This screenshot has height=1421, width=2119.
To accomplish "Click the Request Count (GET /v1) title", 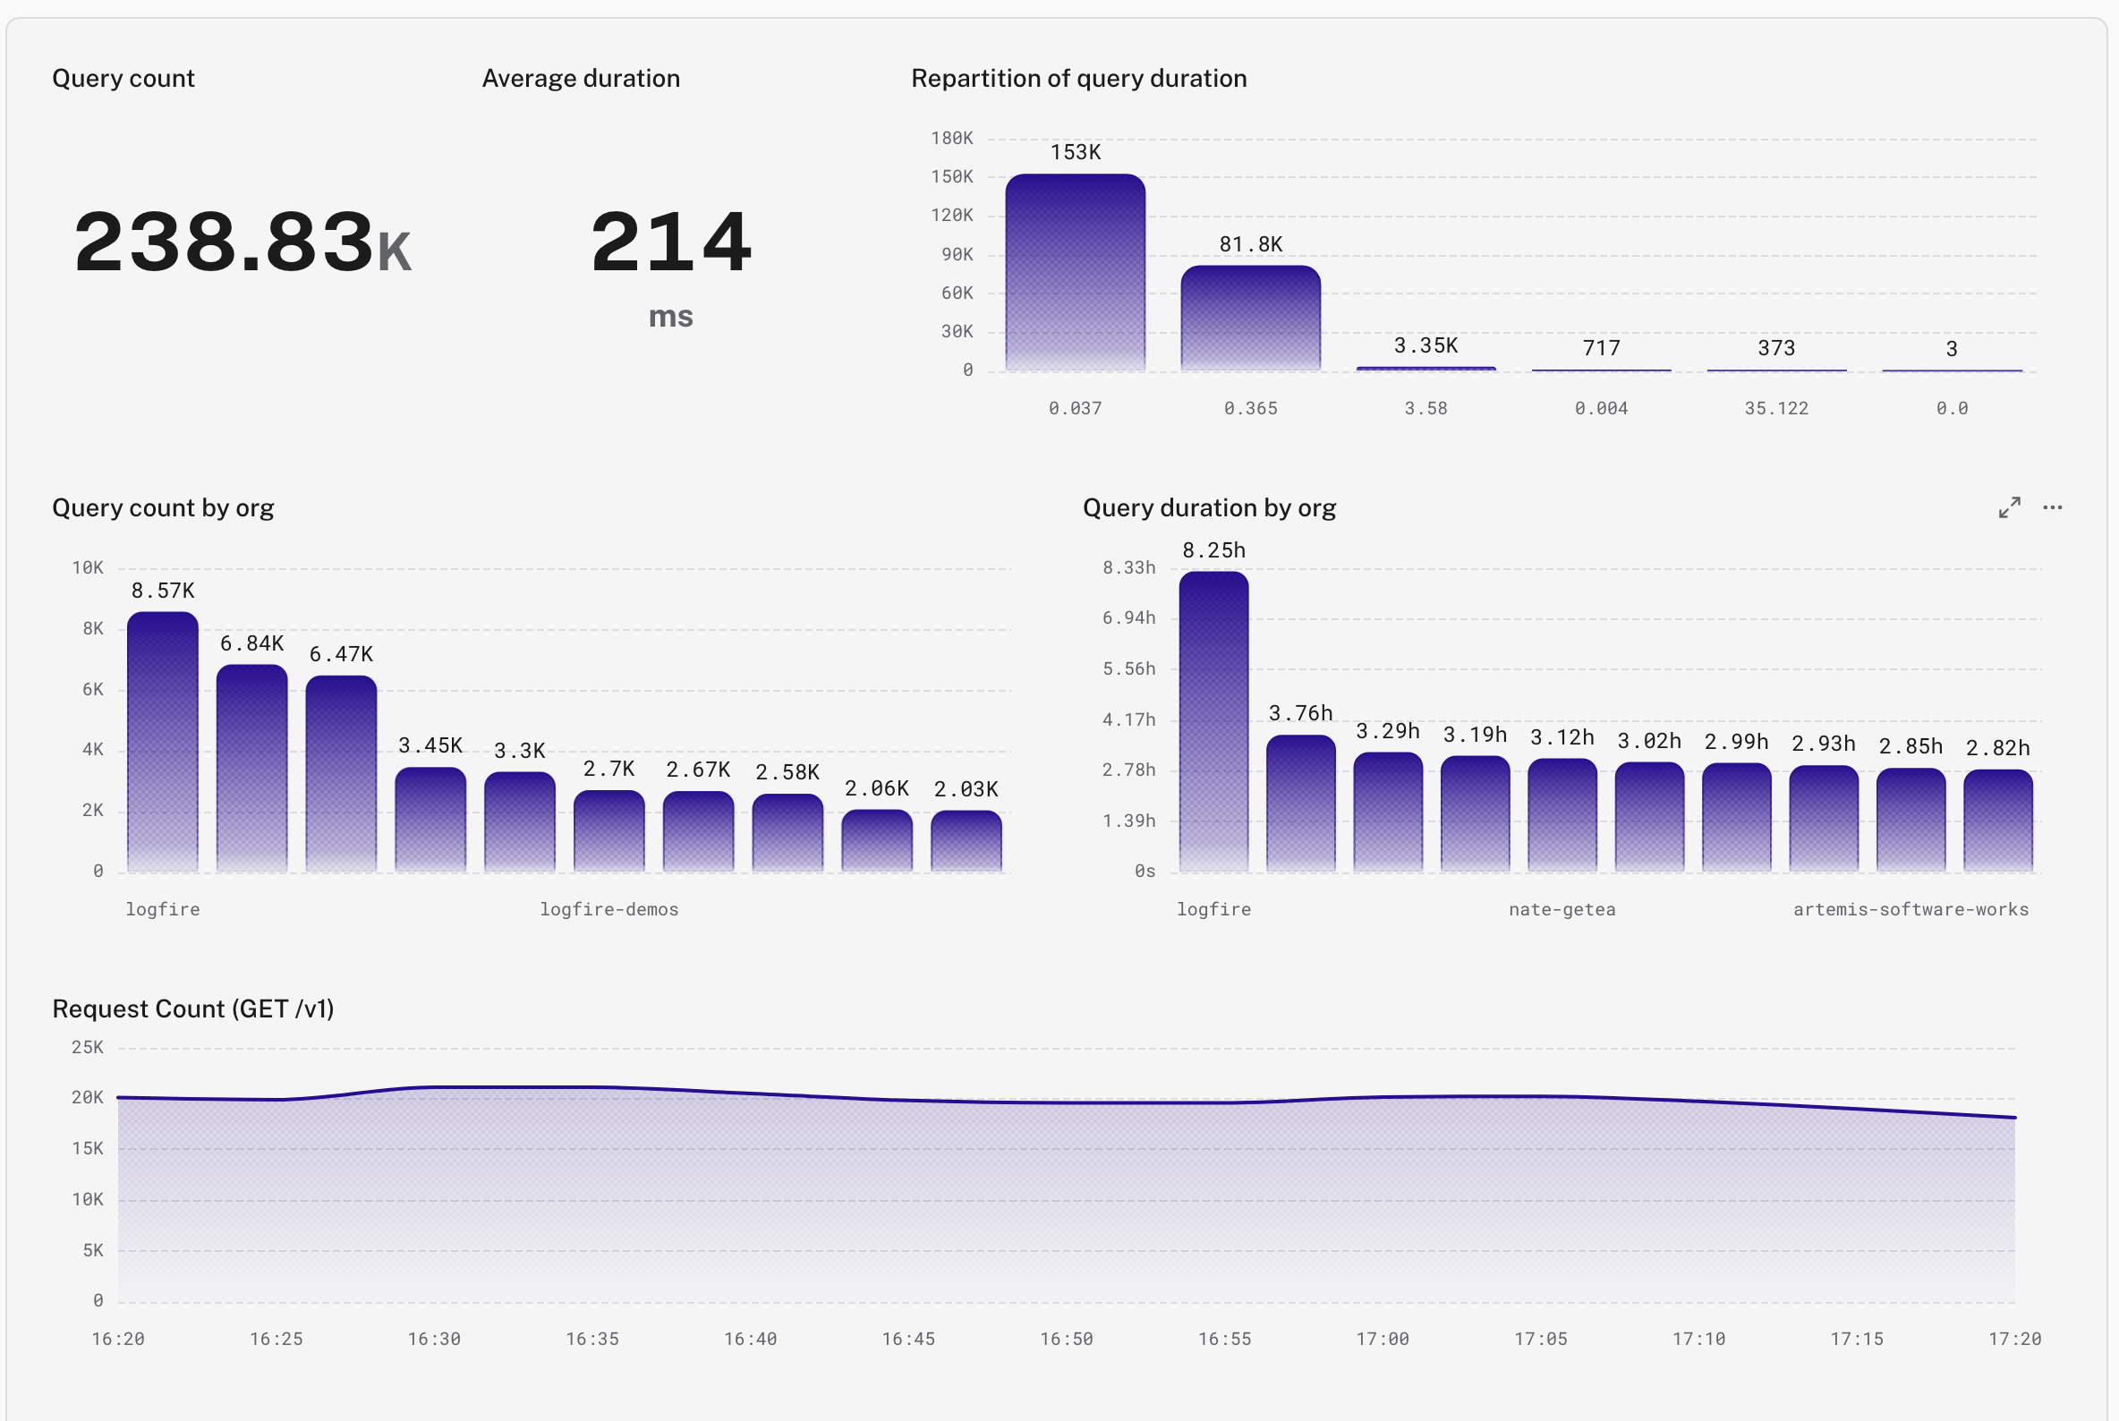I will (x=193, y=1009).
